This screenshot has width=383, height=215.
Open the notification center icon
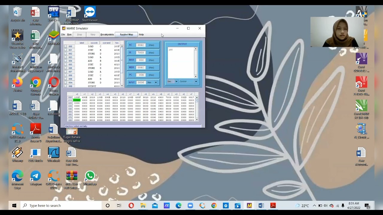pos(367,205)
